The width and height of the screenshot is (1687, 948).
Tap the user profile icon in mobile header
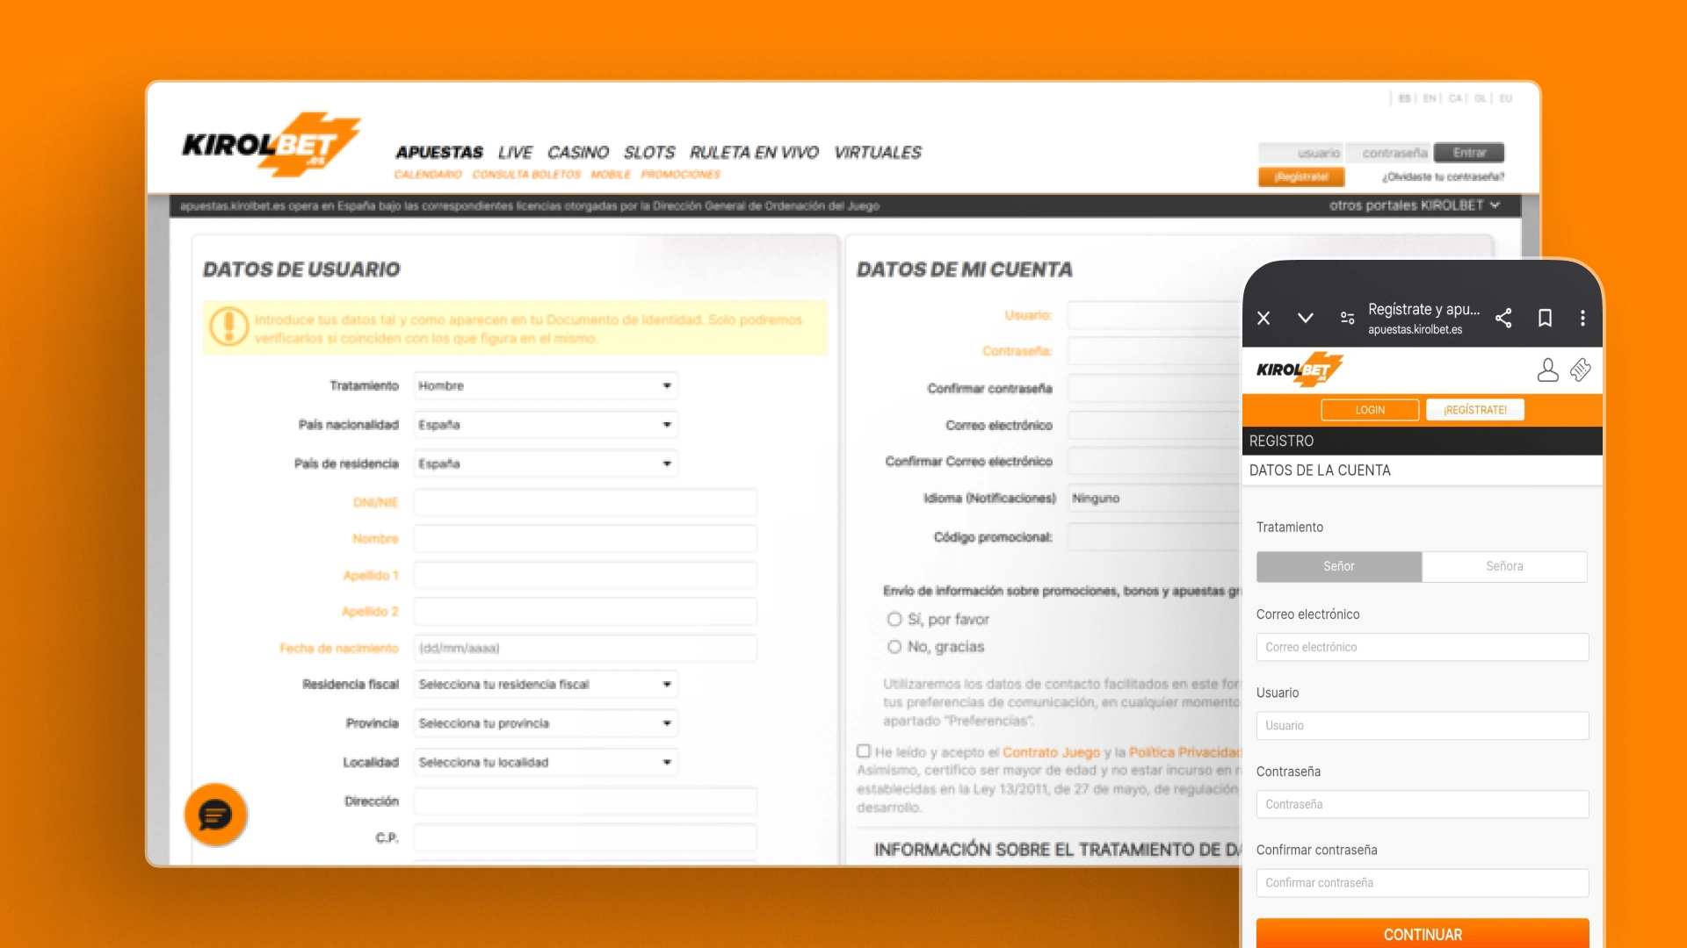(x=1547, y=370)
